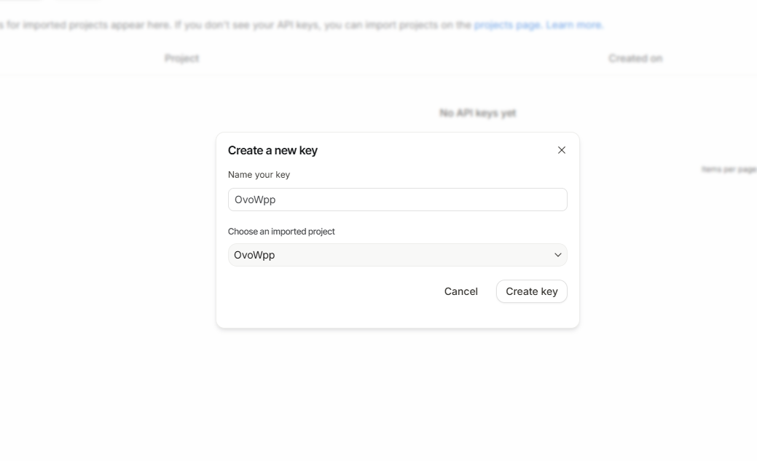Image resolution: width=757 pixels, height=461 pixels.
Task: Click the Create key button
Action: [x=531, y=291]
